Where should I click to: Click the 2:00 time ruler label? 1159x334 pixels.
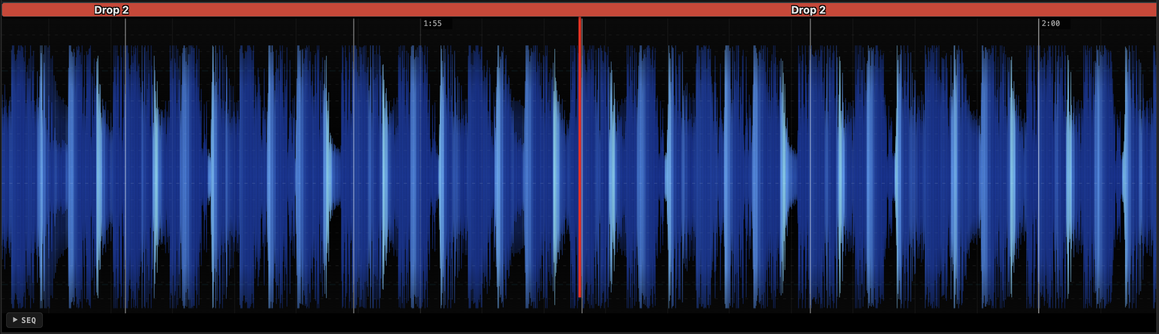tap(1051, 23)
